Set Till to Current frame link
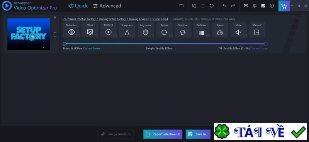 point(259,49)
